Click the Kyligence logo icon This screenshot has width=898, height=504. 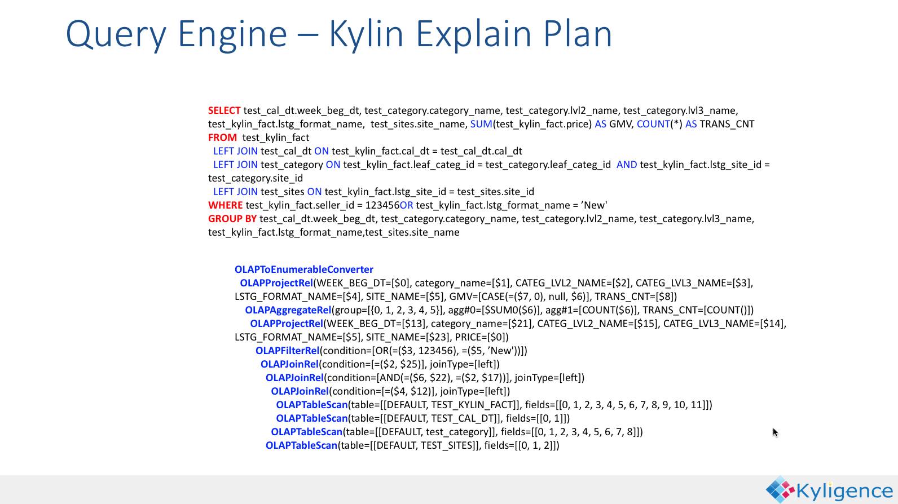point(780,489)
